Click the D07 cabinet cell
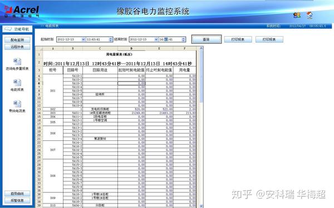The height and width of the screenshot is (208, 334). pyautogui.click(x=53, y=150)
